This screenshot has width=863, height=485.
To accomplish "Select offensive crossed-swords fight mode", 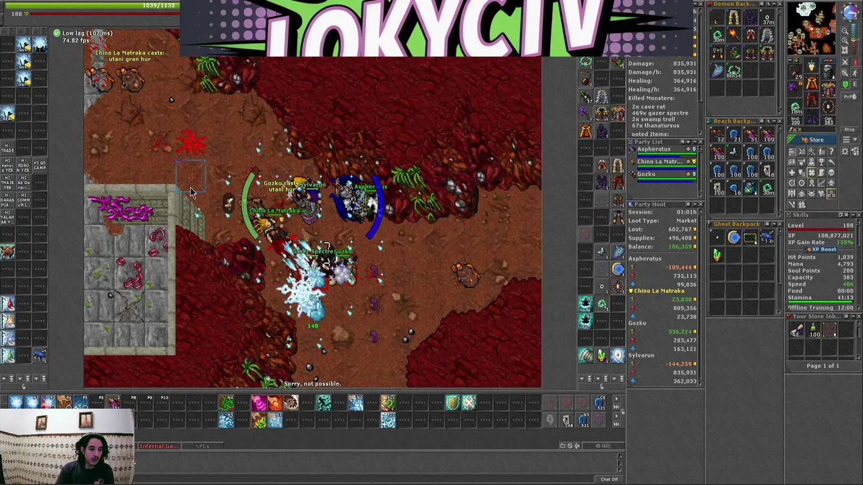I will click(x=845, y=62).
